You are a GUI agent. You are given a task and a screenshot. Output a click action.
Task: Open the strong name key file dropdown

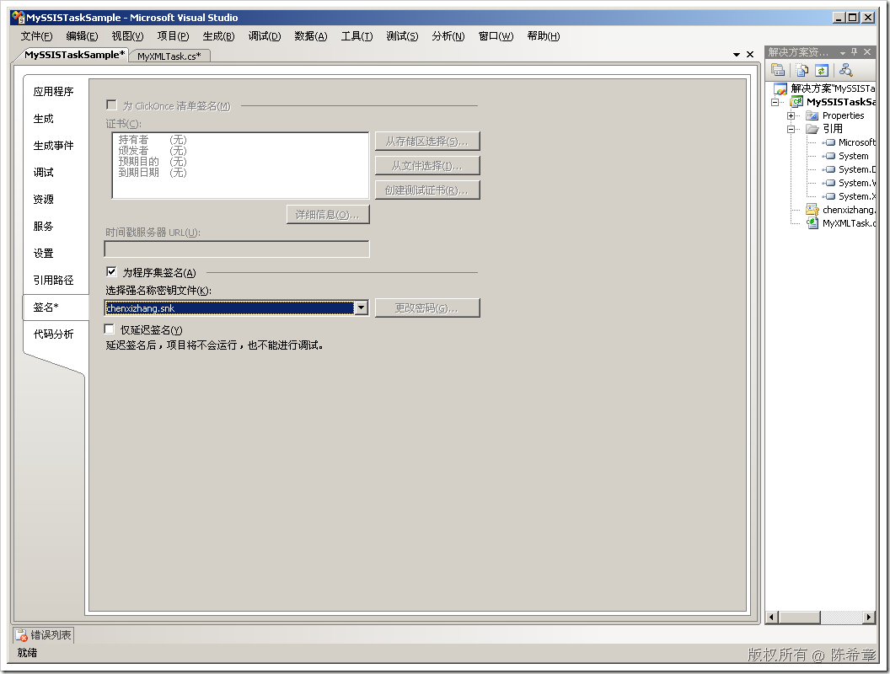coord(361,308)
